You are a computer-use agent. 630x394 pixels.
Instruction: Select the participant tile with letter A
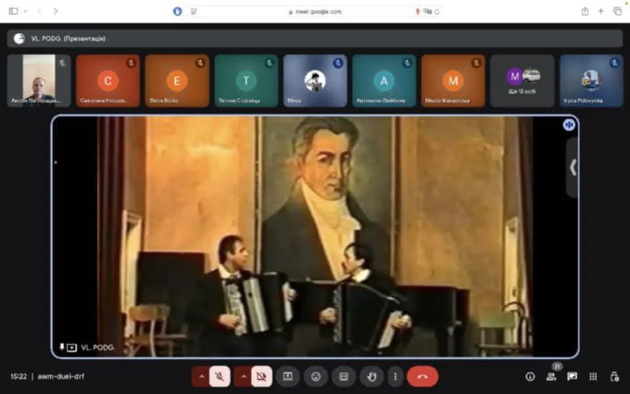point(385,81)
